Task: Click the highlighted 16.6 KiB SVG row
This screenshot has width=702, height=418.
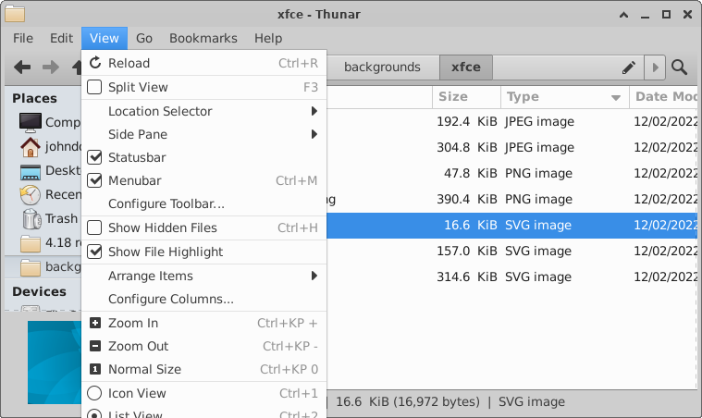Action: point(511,225)
